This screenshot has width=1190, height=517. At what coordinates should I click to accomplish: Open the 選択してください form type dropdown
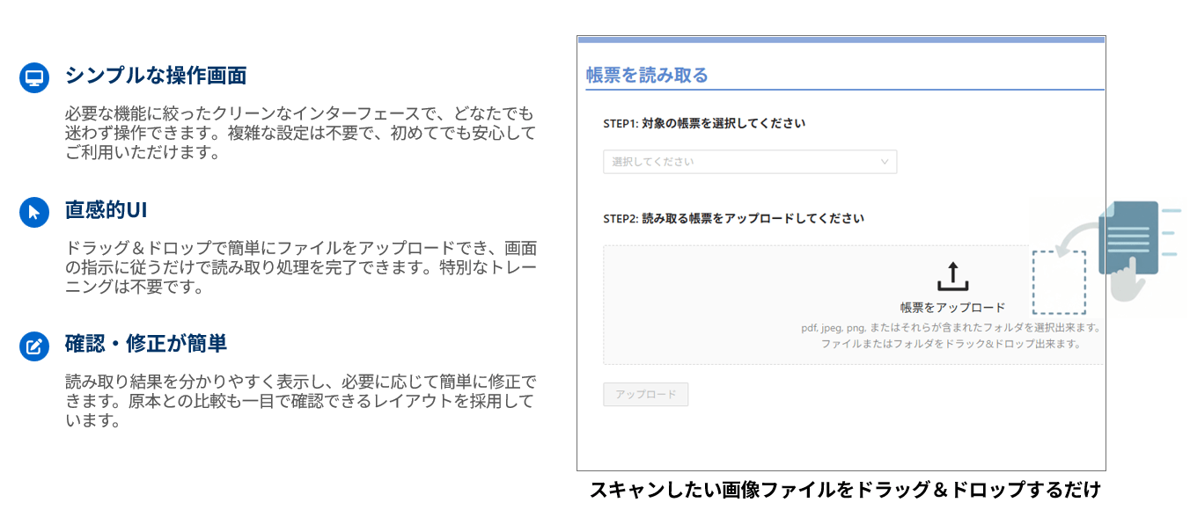[x=749, y=162]
